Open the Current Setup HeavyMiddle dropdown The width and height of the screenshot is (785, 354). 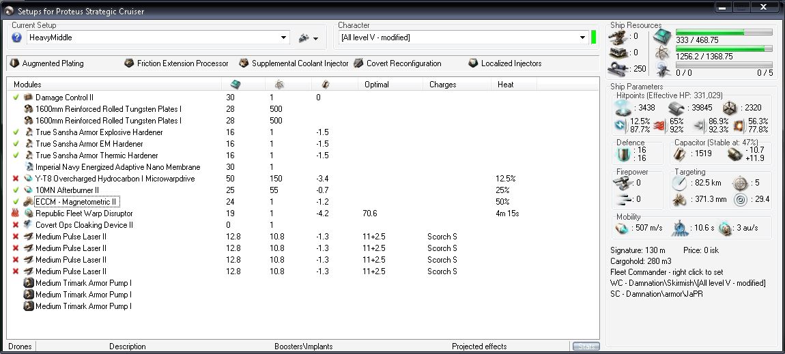284,38
